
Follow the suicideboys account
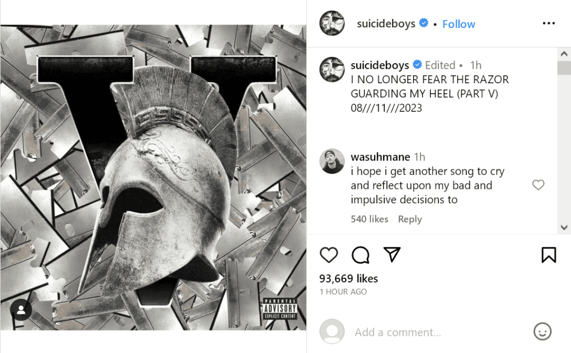[x=458, y=24]
